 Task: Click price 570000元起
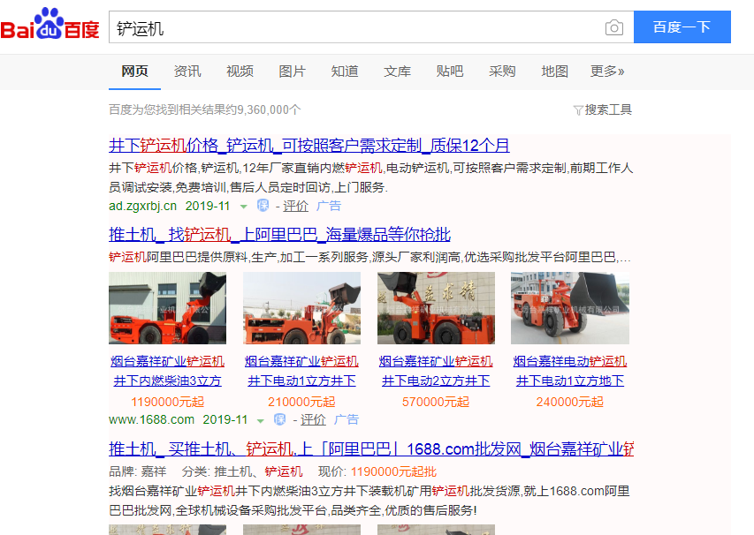[x=436, y=402]
